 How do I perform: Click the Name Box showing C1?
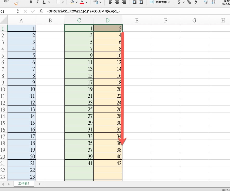(8, 11)
